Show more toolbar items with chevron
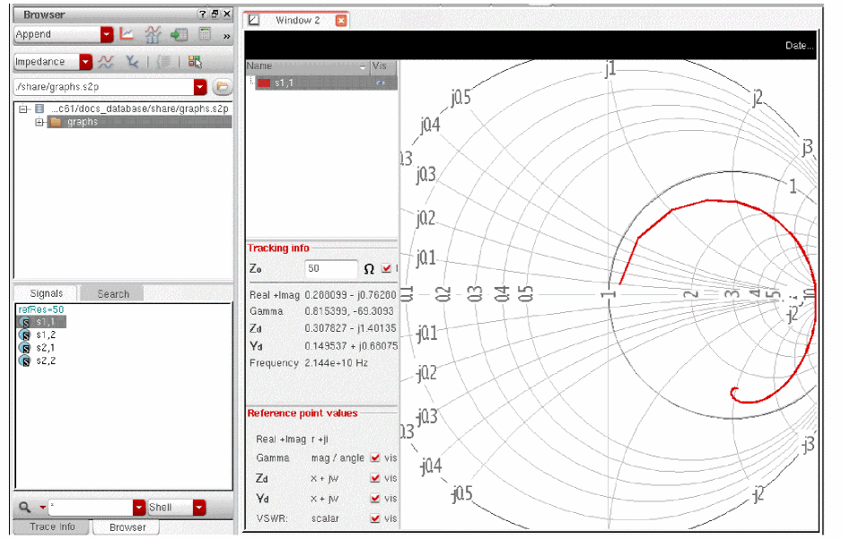This screenshot has height=539, width=842. coord(226,35)
